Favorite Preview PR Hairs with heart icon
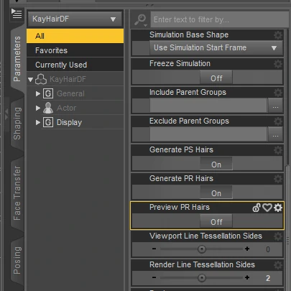Screen dimensions: 291x291 [x=267, y=208]
